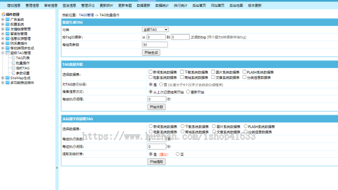
Task: Click the TAG列表 page icon
Action: 13,58
